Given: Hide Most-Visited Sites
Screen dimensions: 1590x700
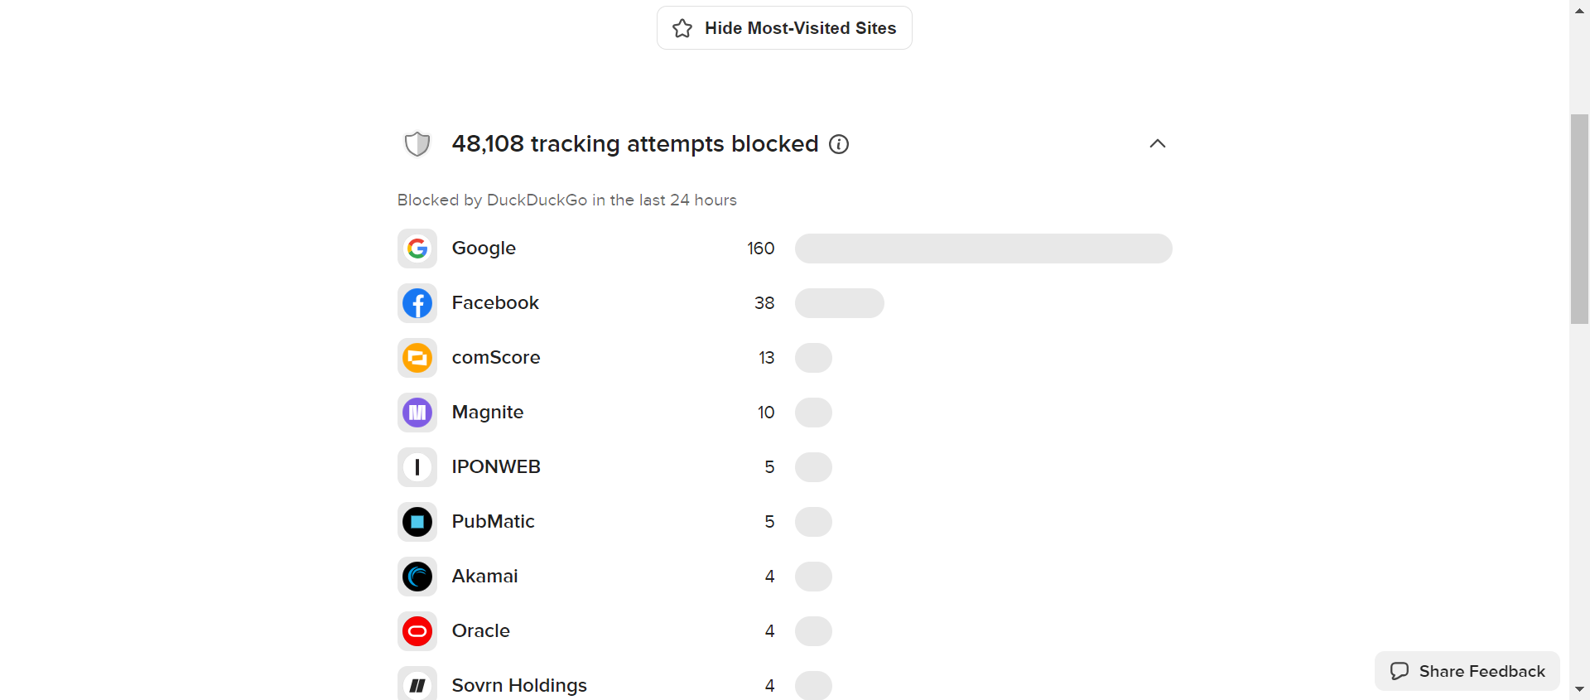Looking at the screenshot, I should tap(784, 28).
